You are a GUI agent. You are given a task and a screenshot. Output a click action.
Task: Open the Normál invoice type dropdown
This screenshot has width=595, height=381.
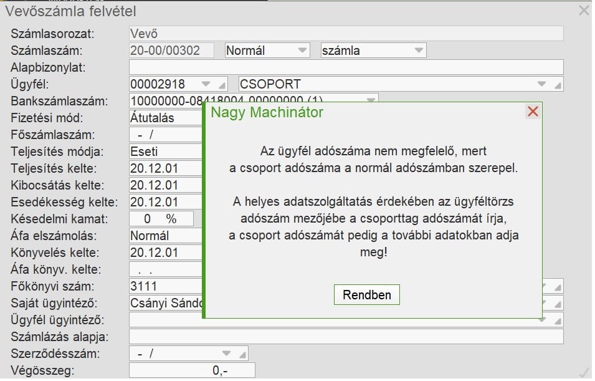coord(302,50)
